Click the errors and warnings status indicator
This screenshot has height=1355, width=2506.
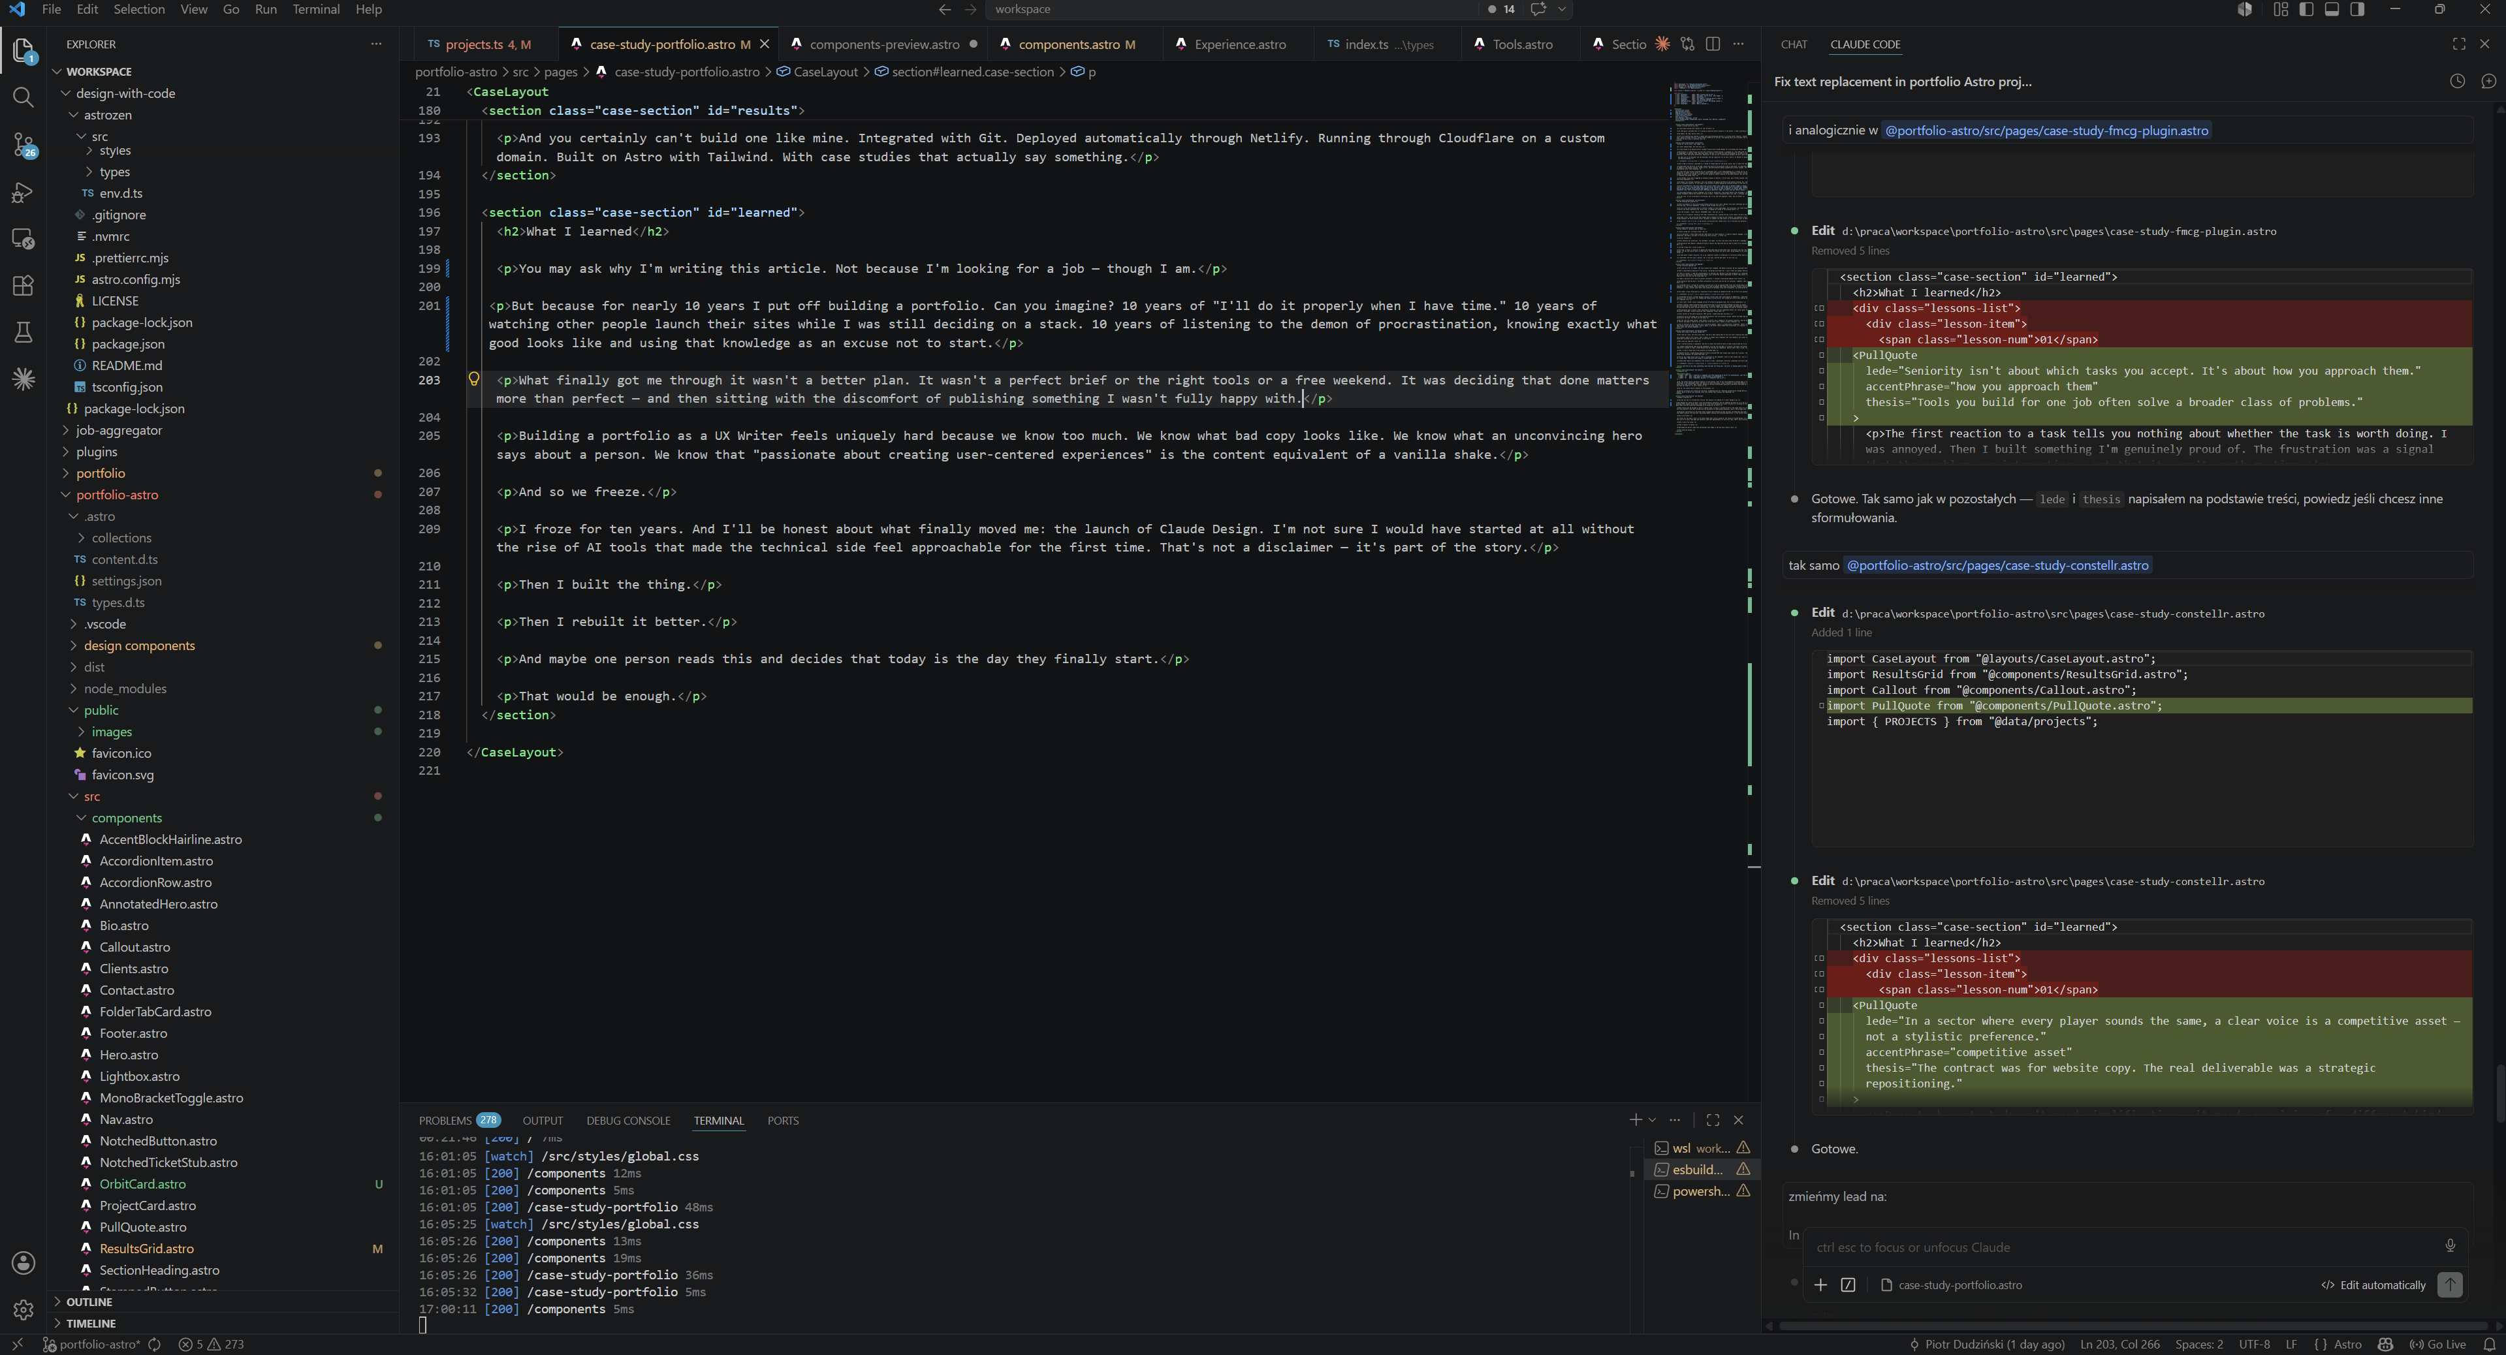tap(211, 1345)
